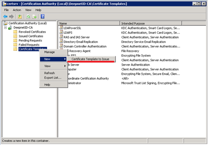Click the Refresh toolbar icon

[29, 16]
